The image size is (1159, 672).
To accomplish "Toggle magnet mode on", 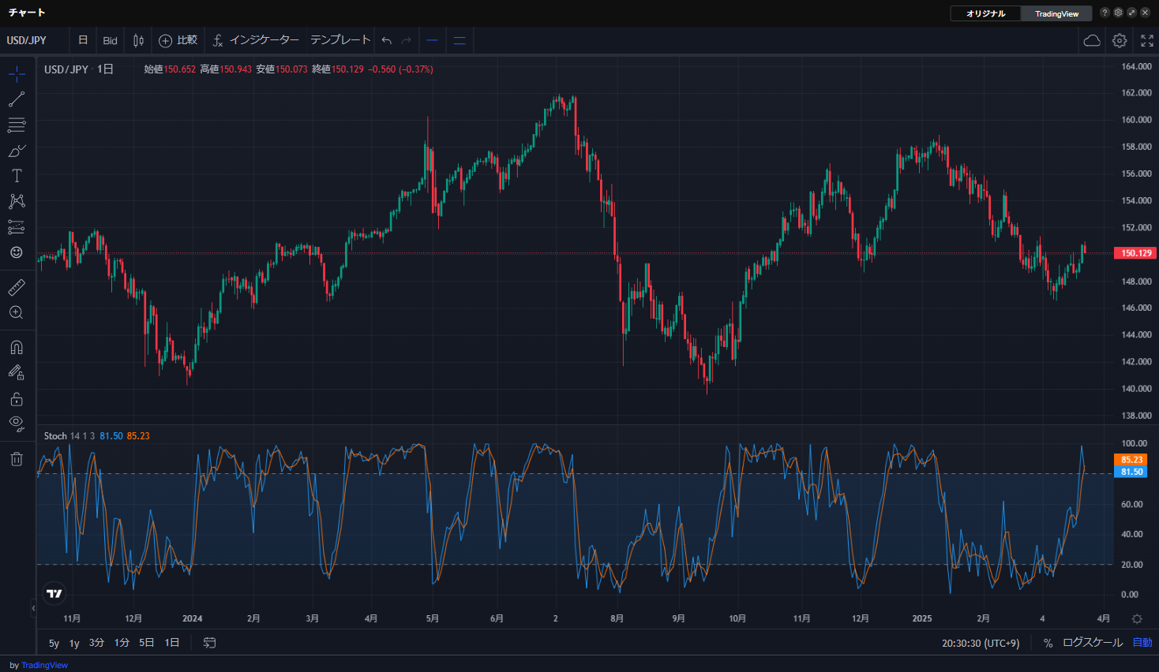I will pos(17,348).
